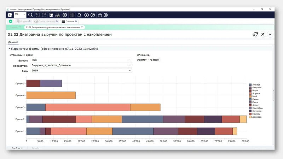
Task: Click Проект3 long salmon bar segment
Action: [x=88, y=107]
